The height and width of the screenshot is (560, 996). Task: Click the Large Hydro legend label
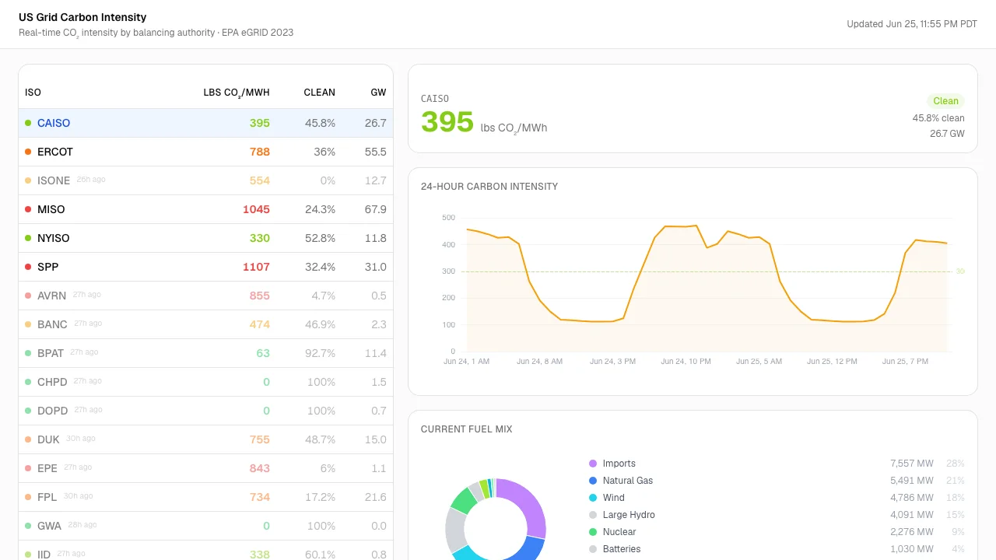click(629, 515)
